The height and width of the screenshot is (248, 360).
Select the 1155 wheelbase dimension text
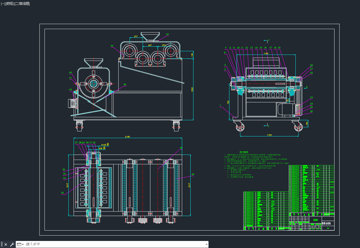pyautogui.click(x=269, y=135)
